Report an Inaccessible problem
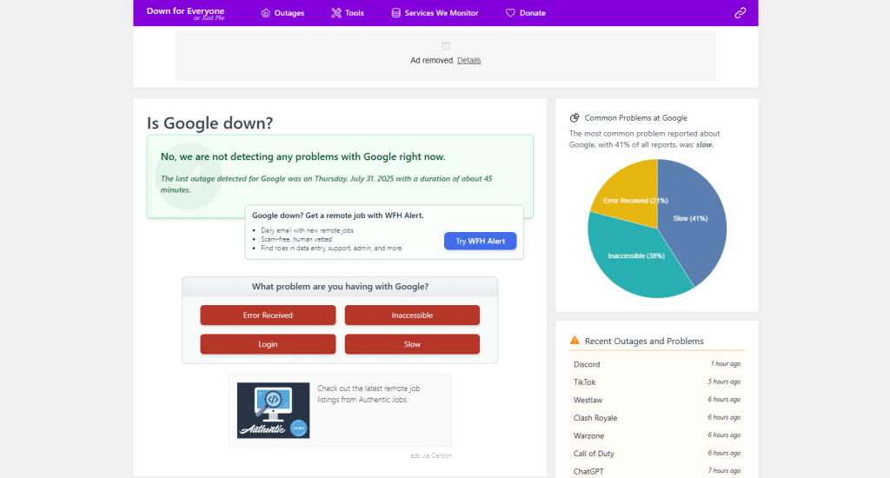The width and height of the screenshot is (890, 478). (x=412, y=315)
